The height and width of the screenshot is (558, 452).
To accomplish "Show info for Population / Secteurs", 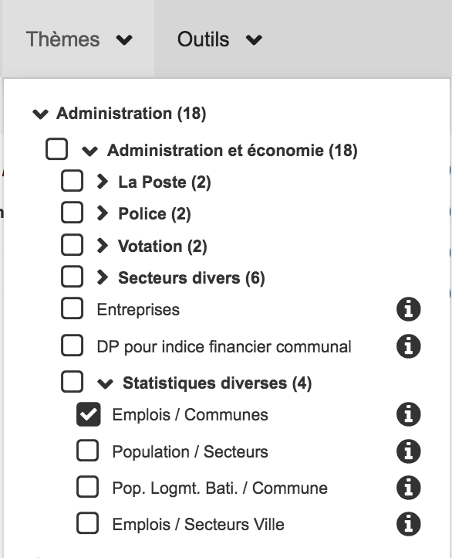I will point(408,451).
